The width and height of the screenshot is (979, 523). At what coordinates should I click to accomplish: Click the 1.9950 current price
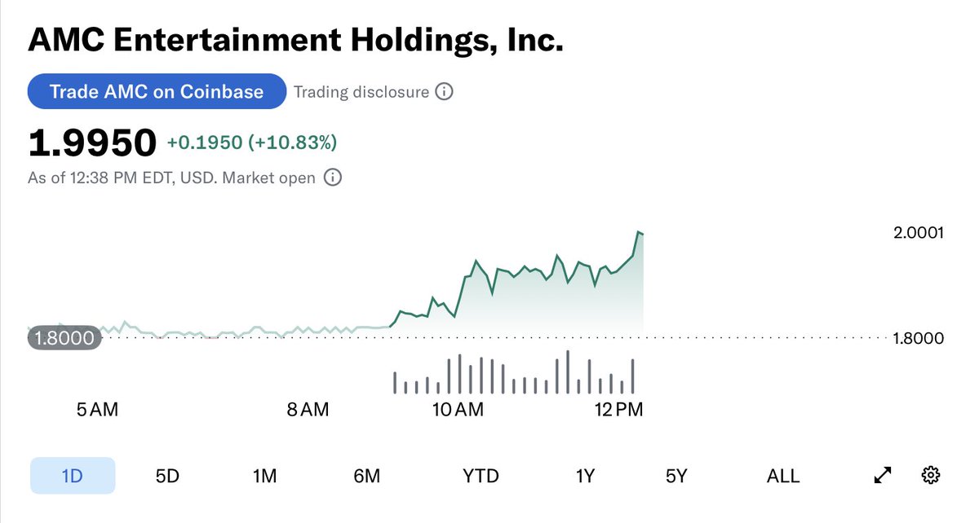coord(91,143)
